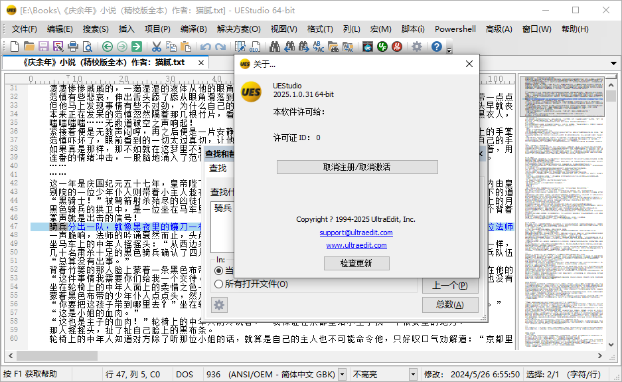Open the support@ultraedit.com link
This screenshot has height=382, width=622.
tap(356, 233)
